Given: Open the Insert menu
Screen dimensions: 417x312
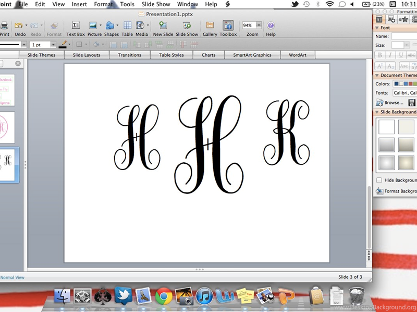Looking at the screenshot, I should point(79,4).
